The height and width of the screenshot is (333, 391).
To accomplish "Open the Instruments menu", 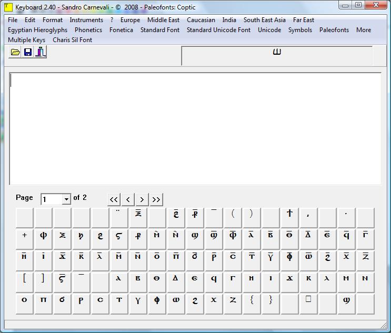I will click(86, 20).
